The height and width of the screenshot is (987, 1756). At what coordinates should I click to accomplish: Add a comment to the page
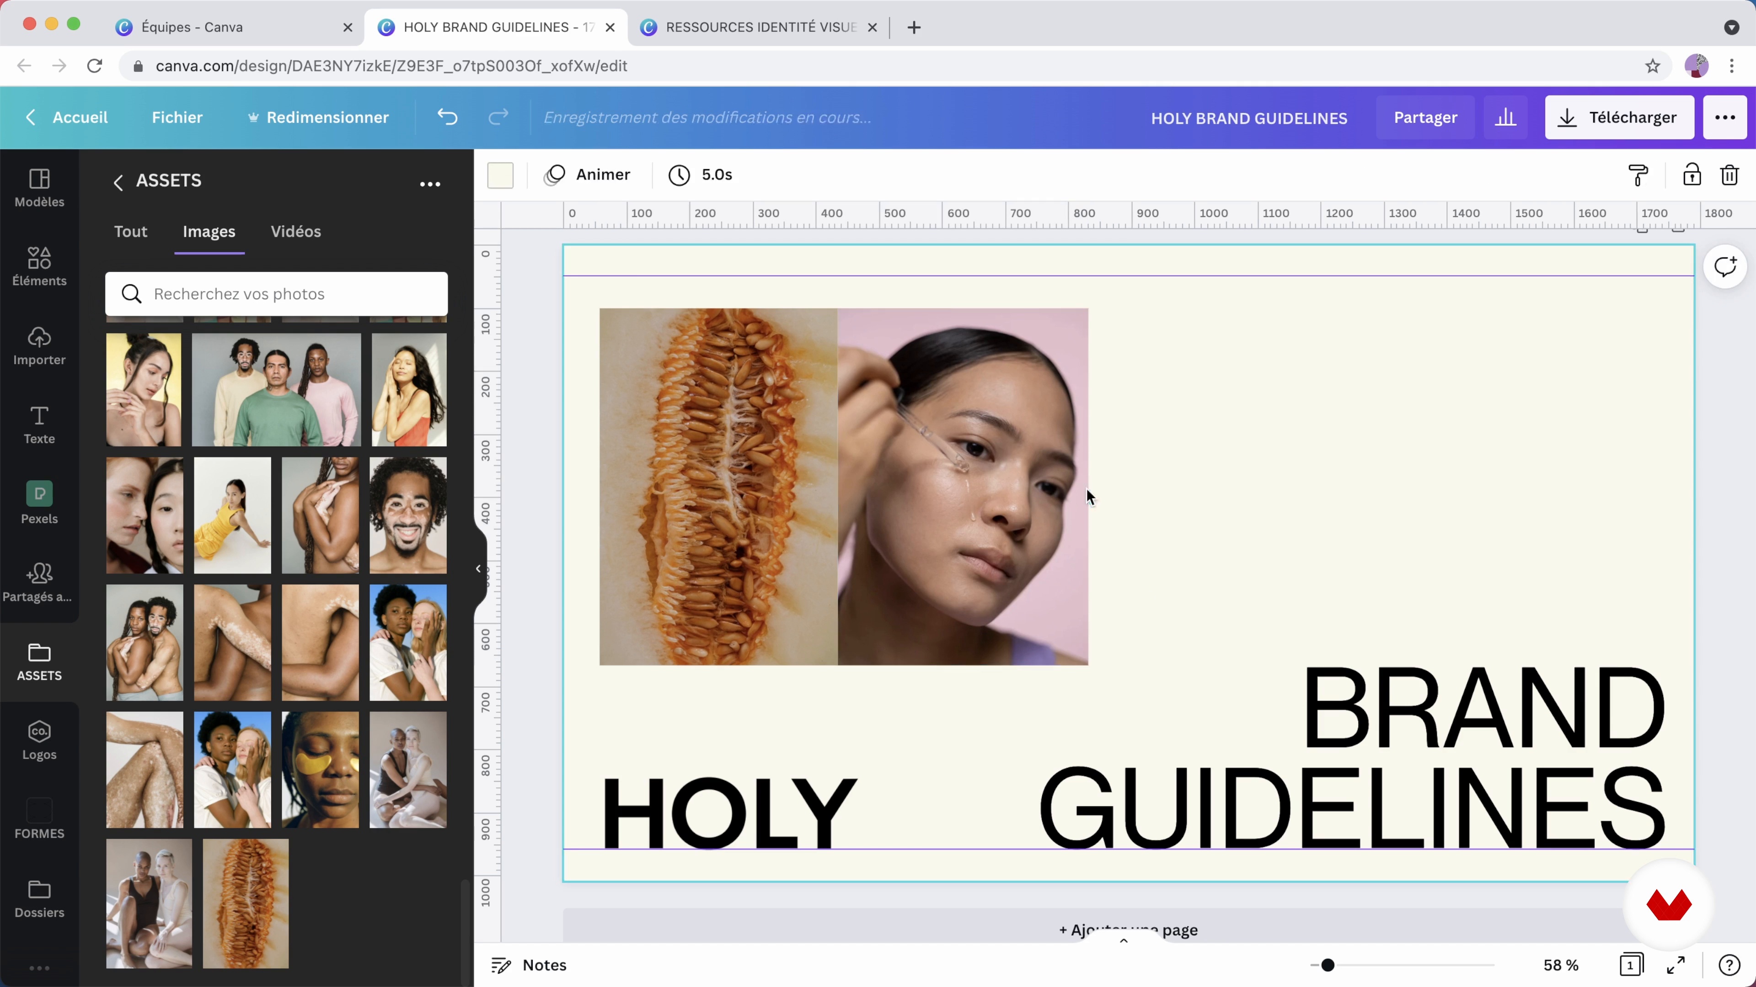point(1724,266)
